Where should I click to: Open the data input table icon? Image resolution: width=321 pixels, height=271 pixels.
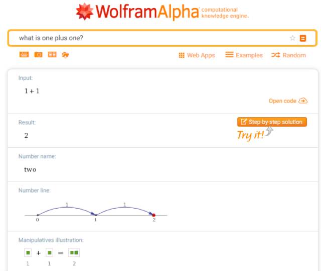52,55
